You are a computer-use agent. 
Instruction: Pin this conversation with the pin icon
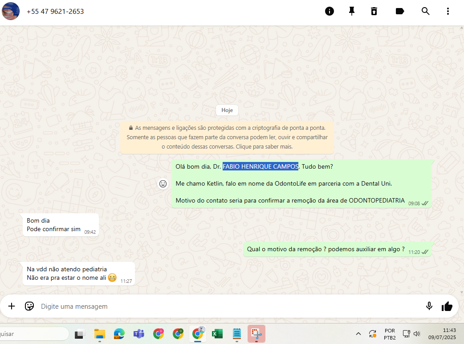pyautogui.click(x=351, y=11)
